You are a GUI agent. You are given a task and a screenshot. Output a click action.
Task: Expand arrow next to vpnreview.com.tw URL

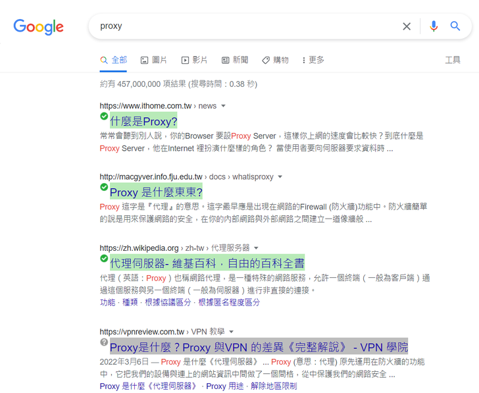pyautogui.click(x=231, y=332)
